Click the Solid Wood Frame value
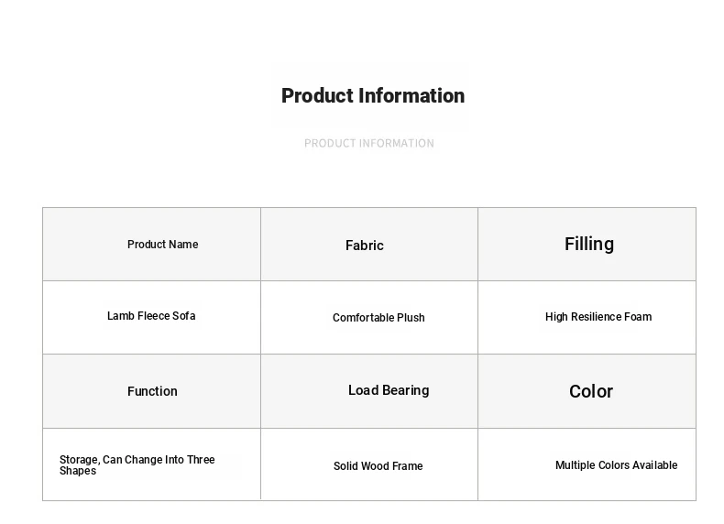 tap(378, 466)
